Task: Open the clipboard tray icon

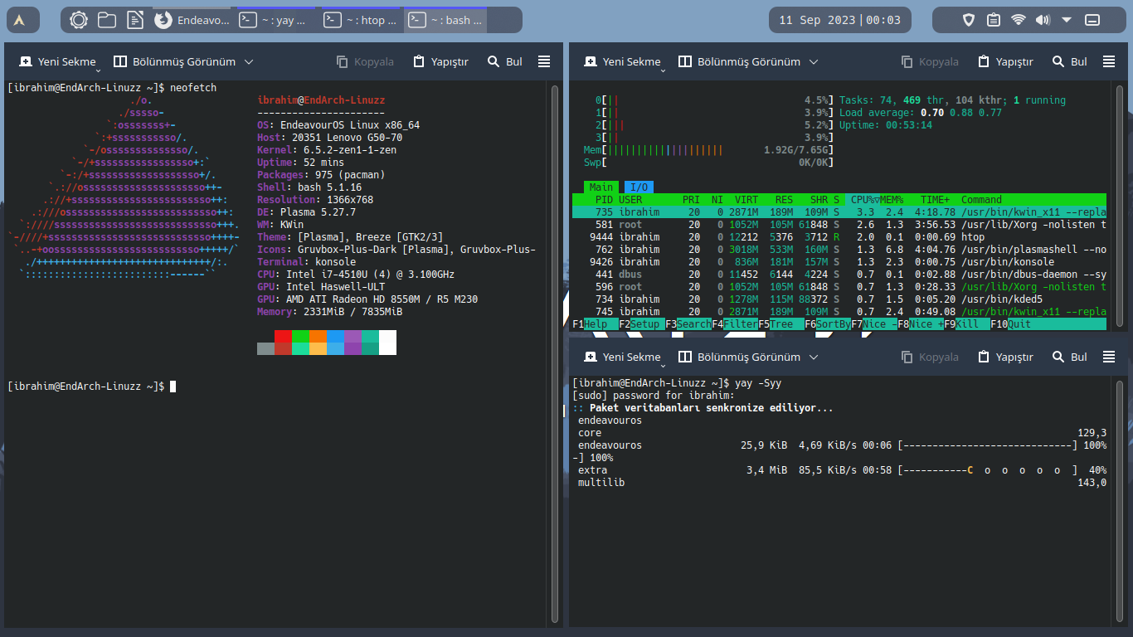Action: [994, 20]
